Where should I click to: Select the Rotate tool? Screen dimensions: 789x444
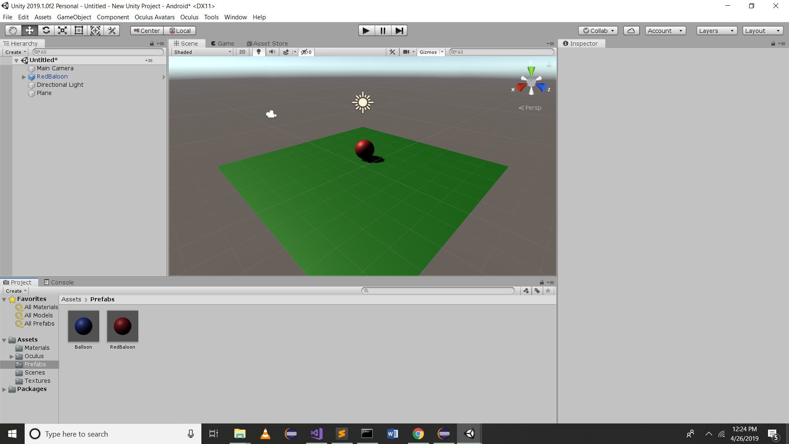click(46, 30)
